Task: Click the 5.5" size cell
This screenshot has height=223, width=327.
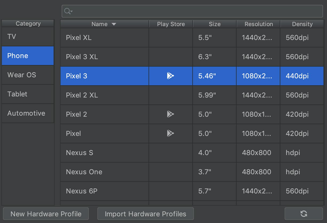Action: click(214, 38)
